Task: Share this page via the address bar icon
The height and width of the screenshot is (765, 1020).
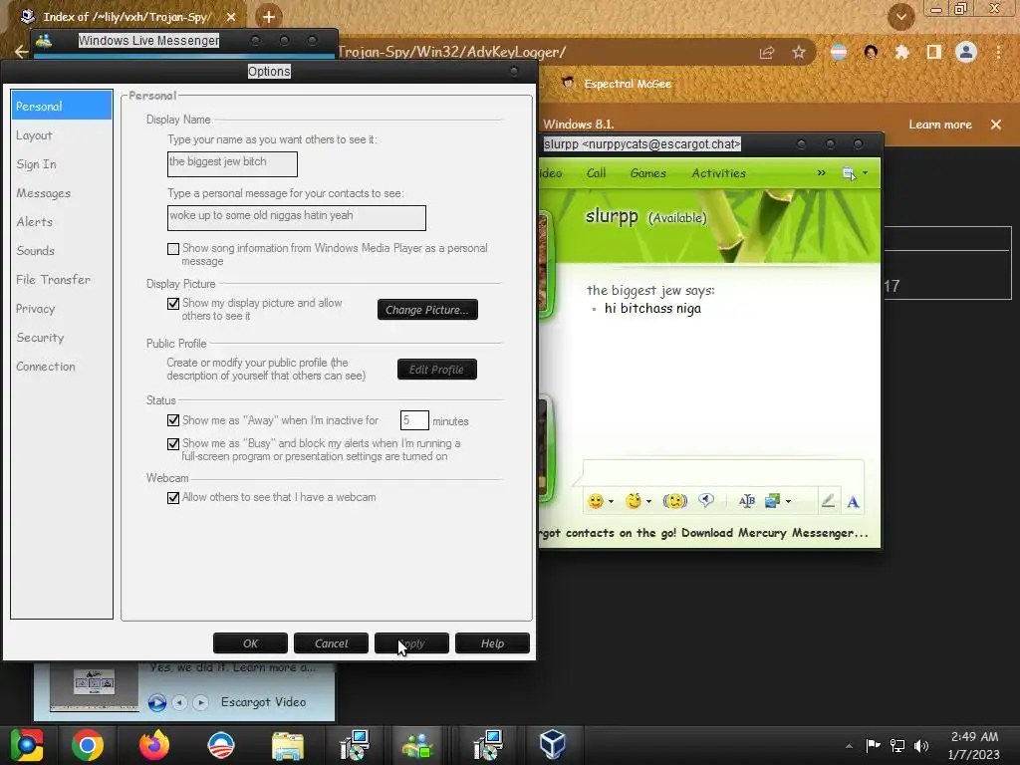Action: coord(767,53)
